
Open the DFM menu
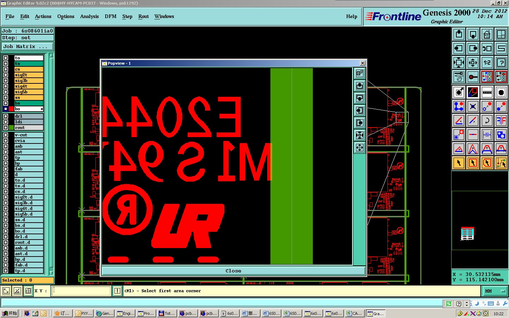[x=111, y=16]
